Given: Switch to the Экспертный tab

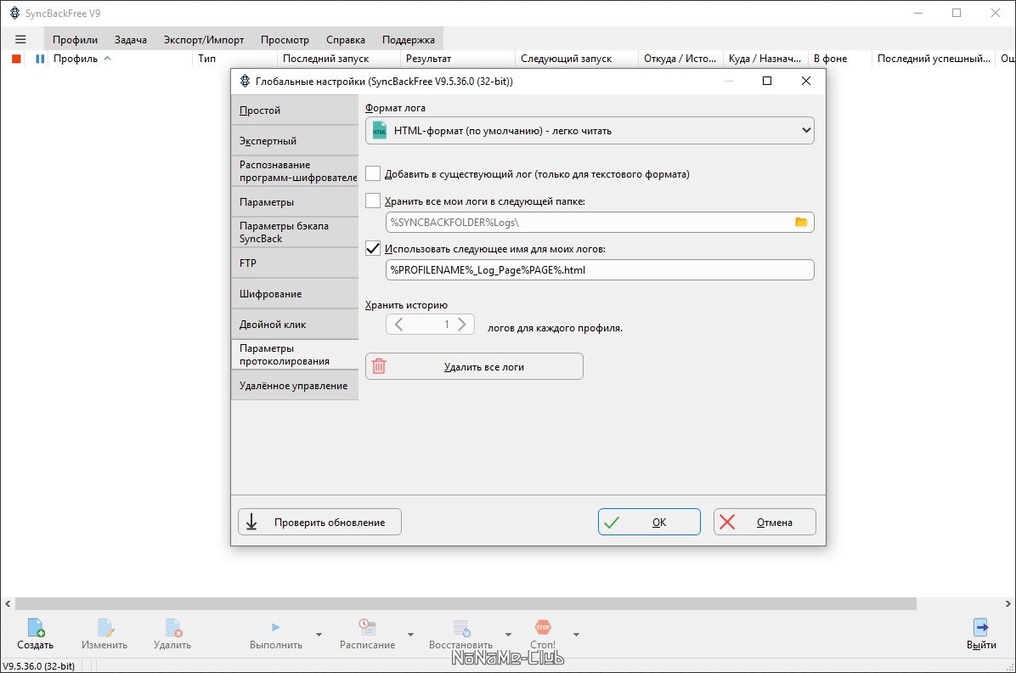Looking at the screenshot, I should pos(295,141).
